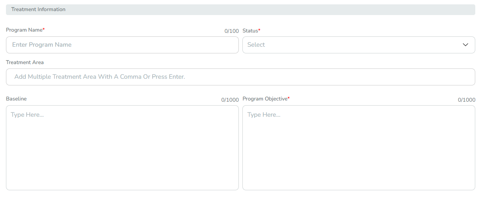Click the red asterisk beside Program Objective
This screenshot has width=484, height=197.
(x=289, y=98)
